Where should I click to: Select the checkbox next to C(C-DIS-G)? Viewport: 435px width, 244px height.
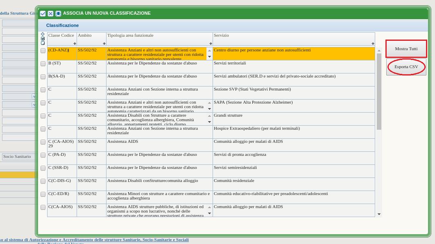click(43, 181)
